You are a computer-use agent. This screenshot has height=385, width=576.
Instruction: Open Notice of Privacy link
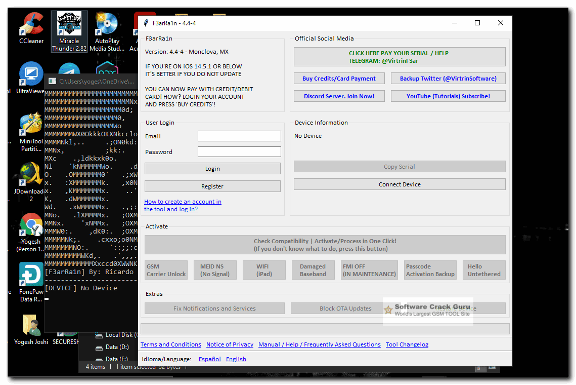point(230,344)
